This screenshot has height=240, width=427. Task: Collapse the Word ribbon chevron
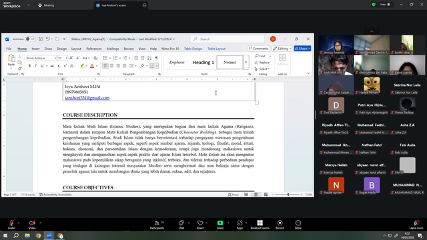pyautogui.click(x=308, y=73)
